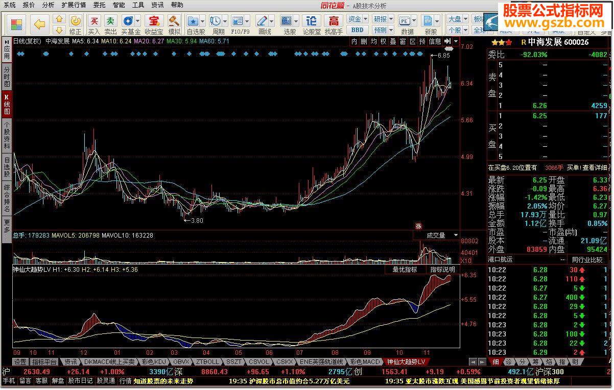Click the 设置 settings button
Screen dimensions: 614x390
(20, 361)
